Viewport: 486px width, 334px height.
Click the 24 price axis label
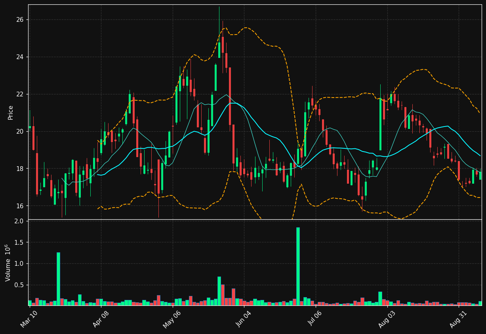[x=20, y=57]
